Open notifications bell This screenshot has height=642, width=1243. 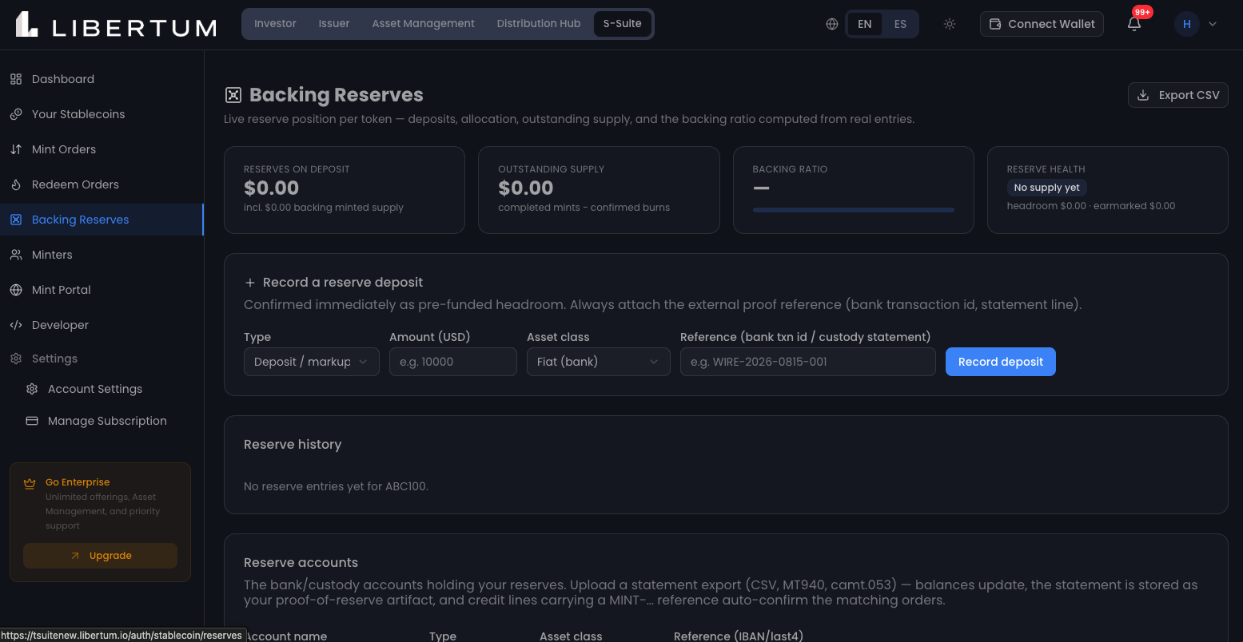(1134, 24)
